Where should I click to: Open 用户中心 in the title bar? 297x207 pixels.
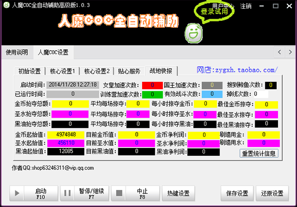(223, 6)
